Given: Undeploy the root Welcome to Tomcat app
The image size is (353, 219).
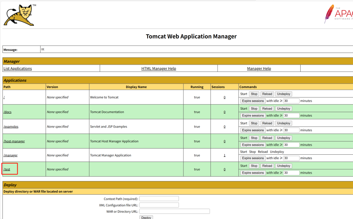Looking at the screenshot, I should pyautogui.click(x=284, y=94).
